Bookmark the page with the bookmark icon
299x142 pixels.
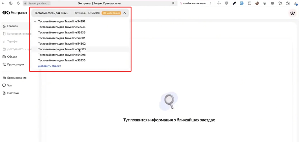tap(173, 3)
